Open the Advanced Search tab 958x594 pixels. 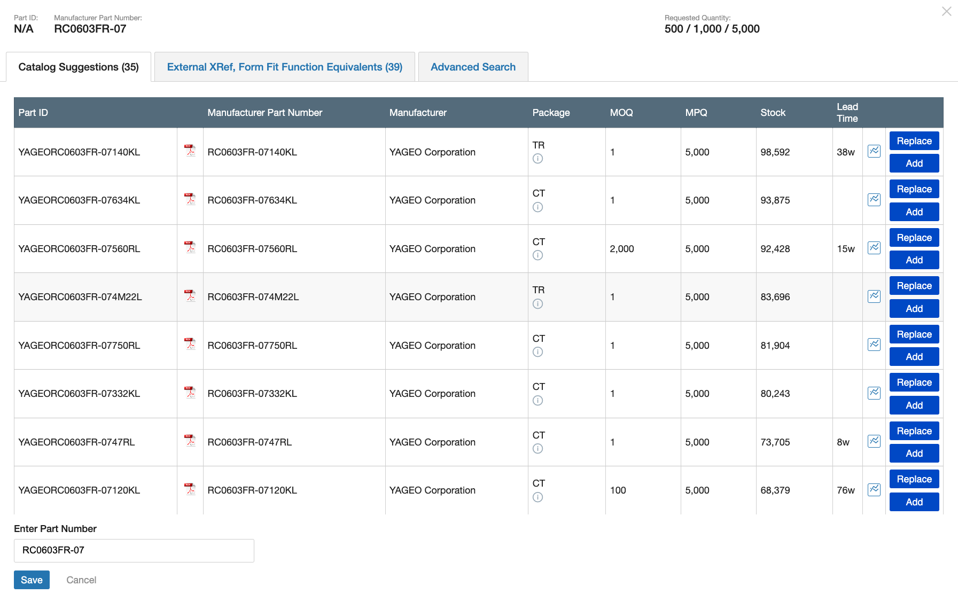point(473,67)
